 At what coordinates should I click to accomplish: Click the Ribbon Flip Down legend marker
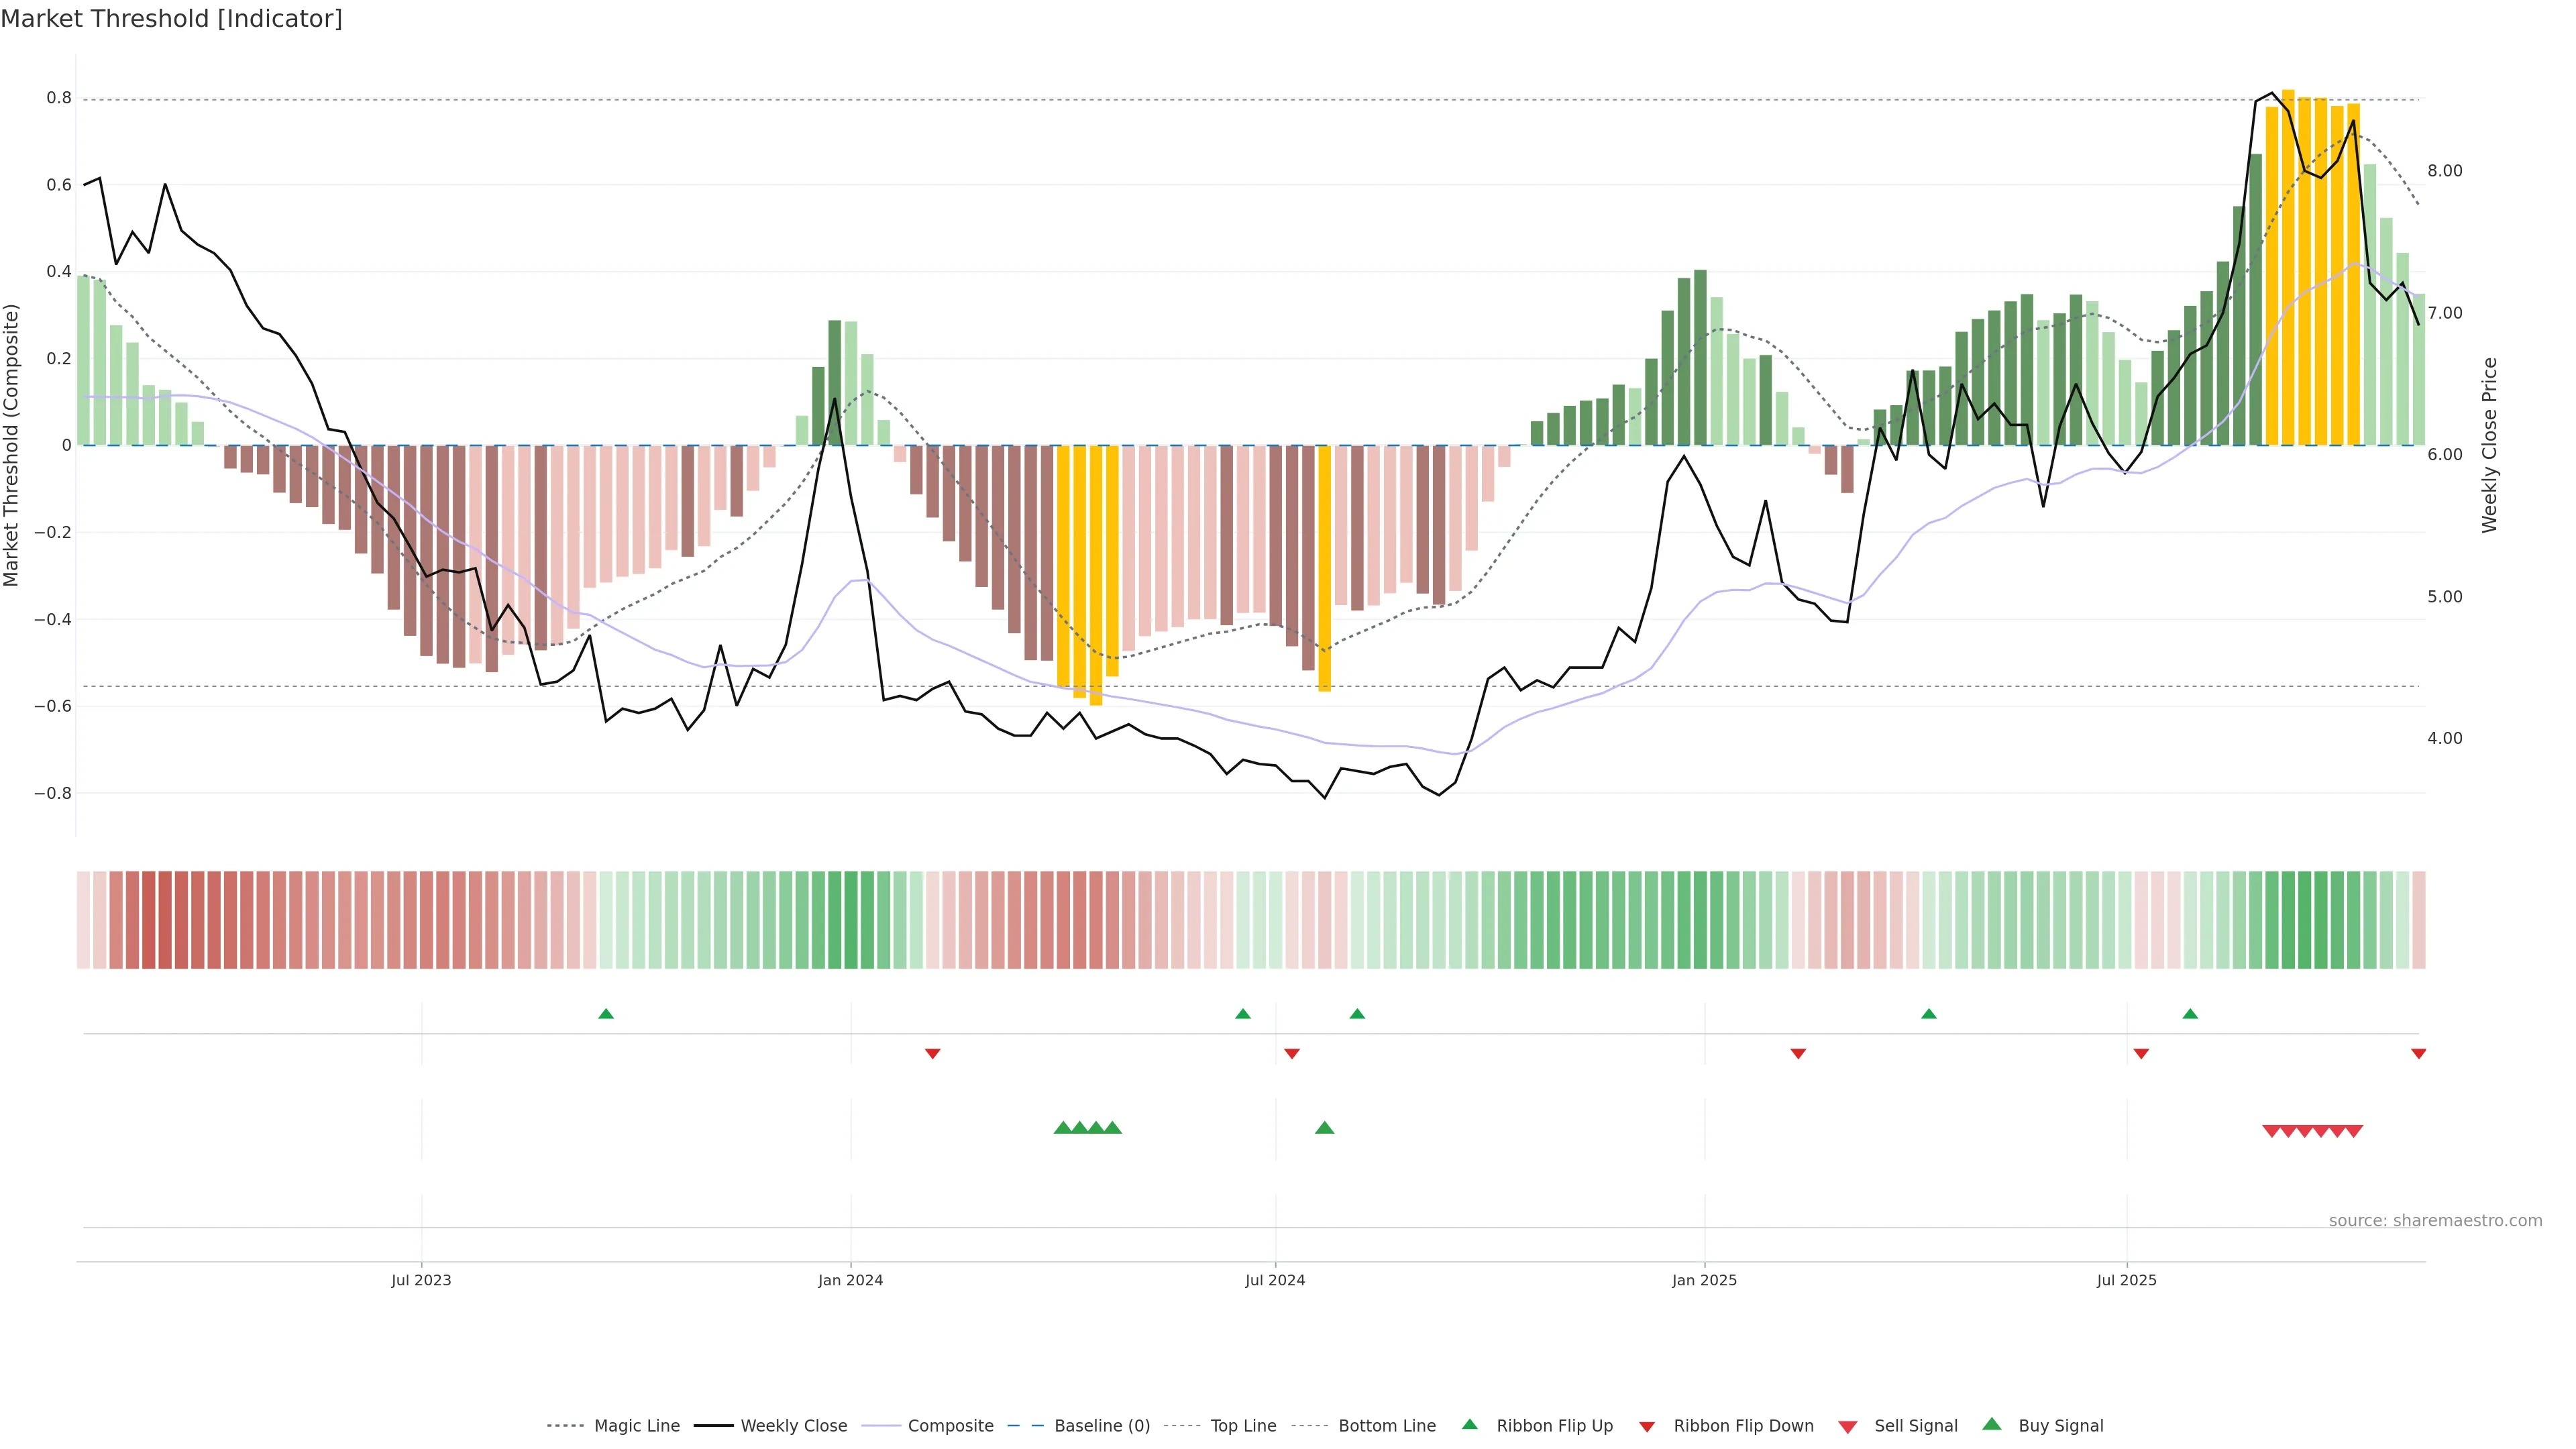1646,1426
